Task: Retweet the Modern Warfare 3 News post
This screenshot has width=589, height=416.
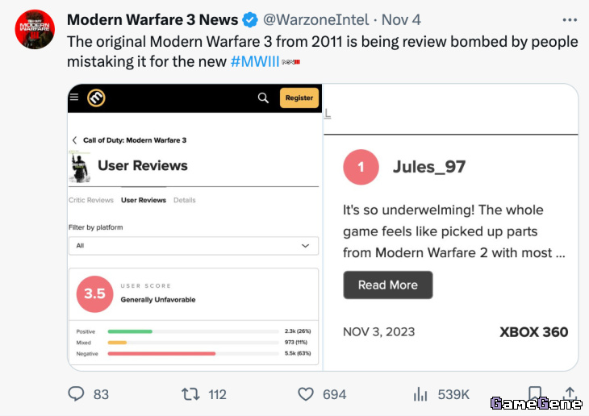Action: [x=190, y=394]
